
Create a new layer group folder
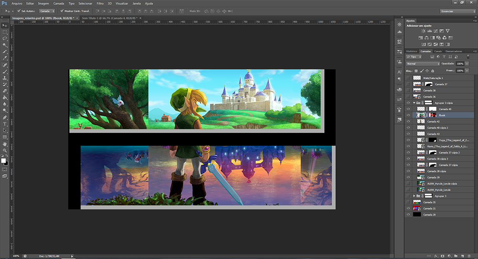[456, 256]
